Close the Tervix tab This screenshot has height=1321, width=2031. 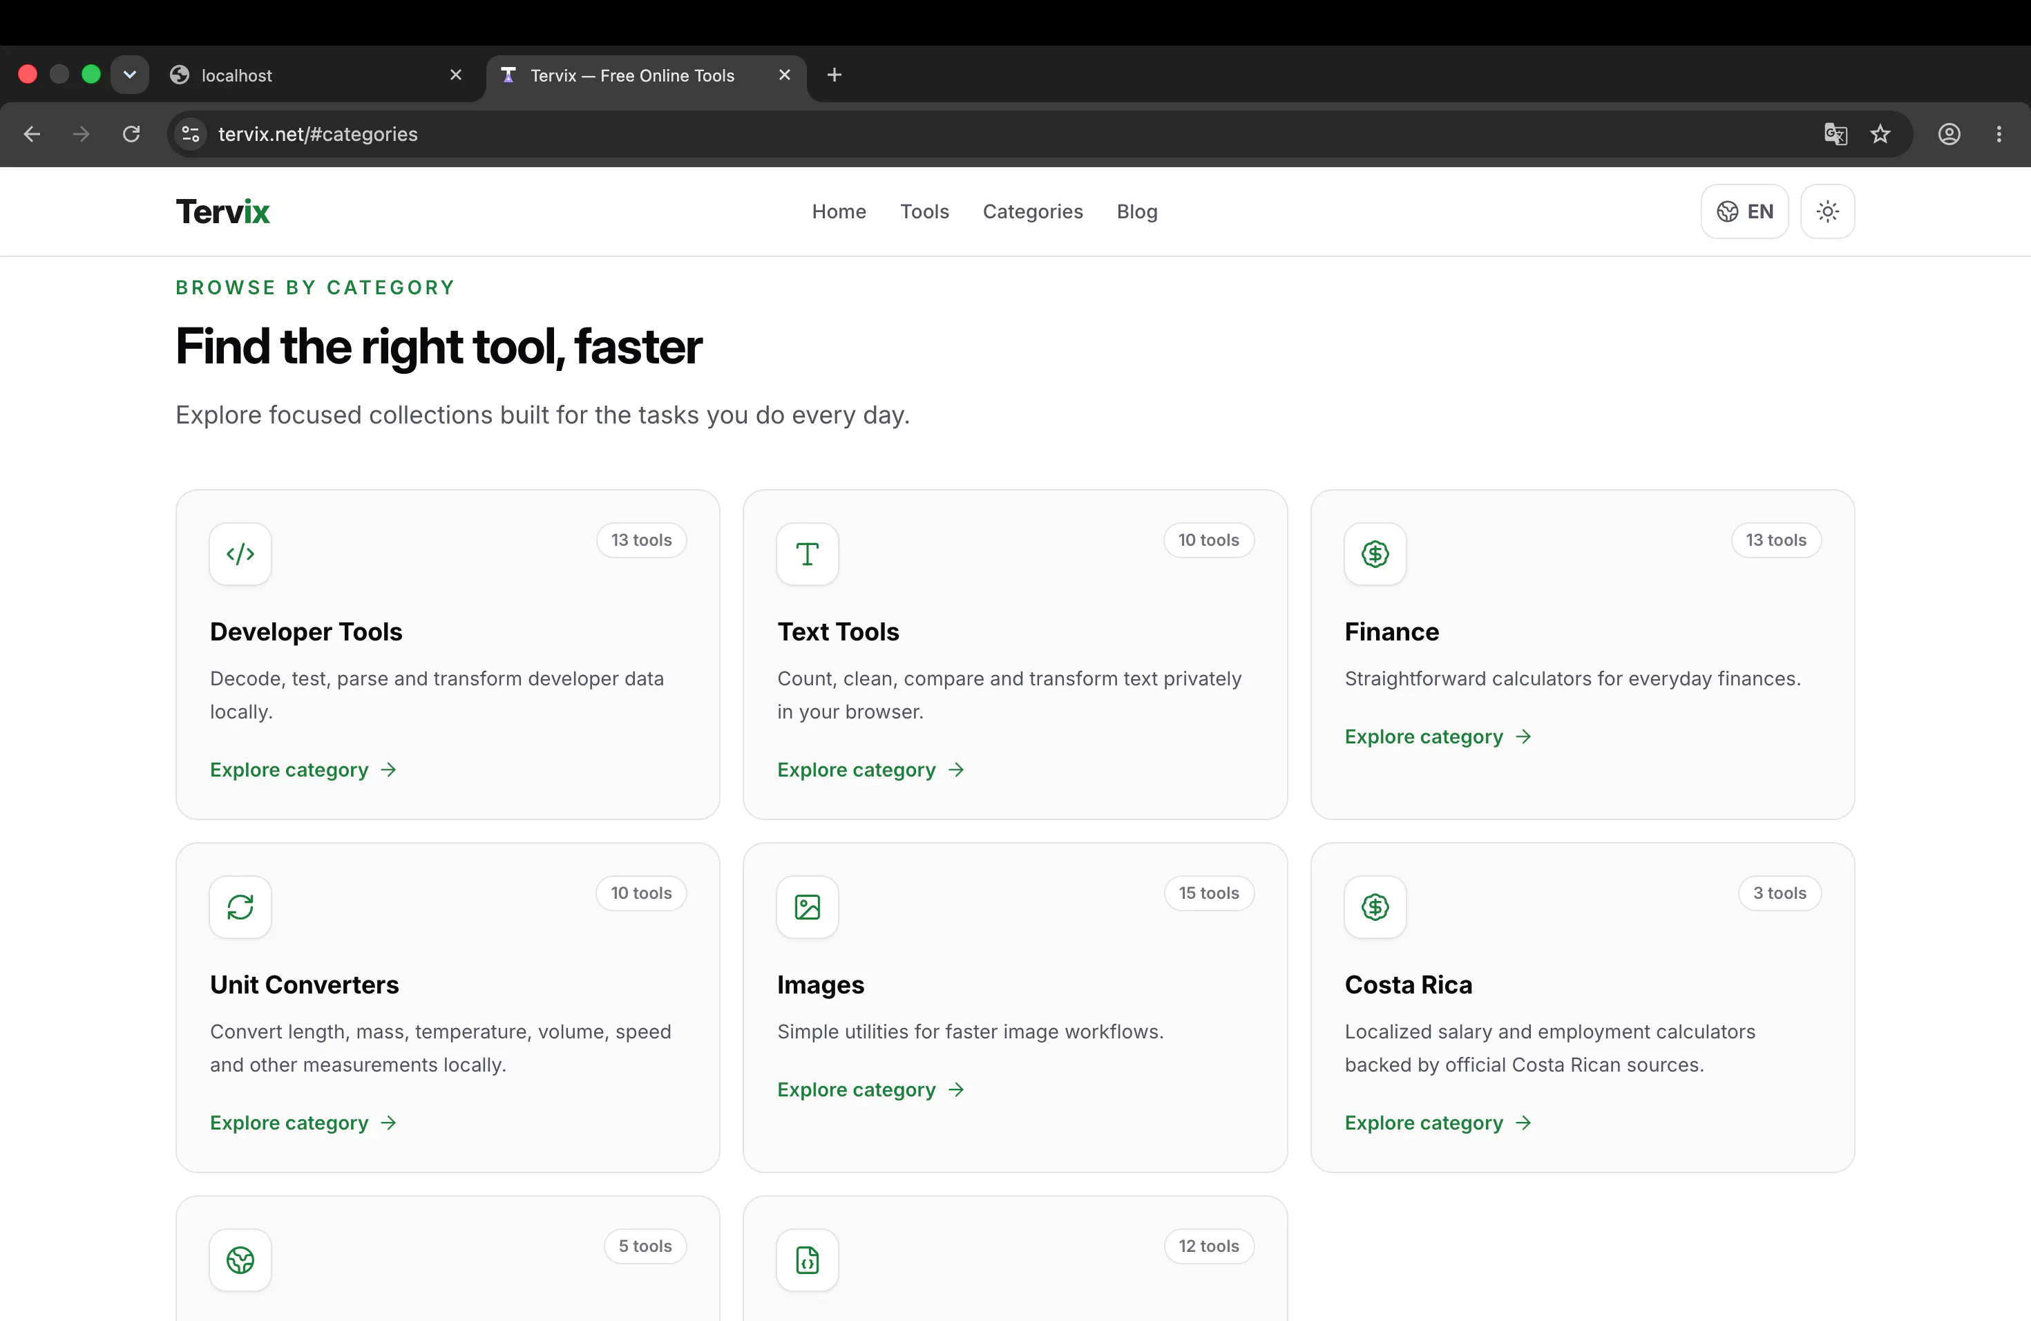point(784,75)
